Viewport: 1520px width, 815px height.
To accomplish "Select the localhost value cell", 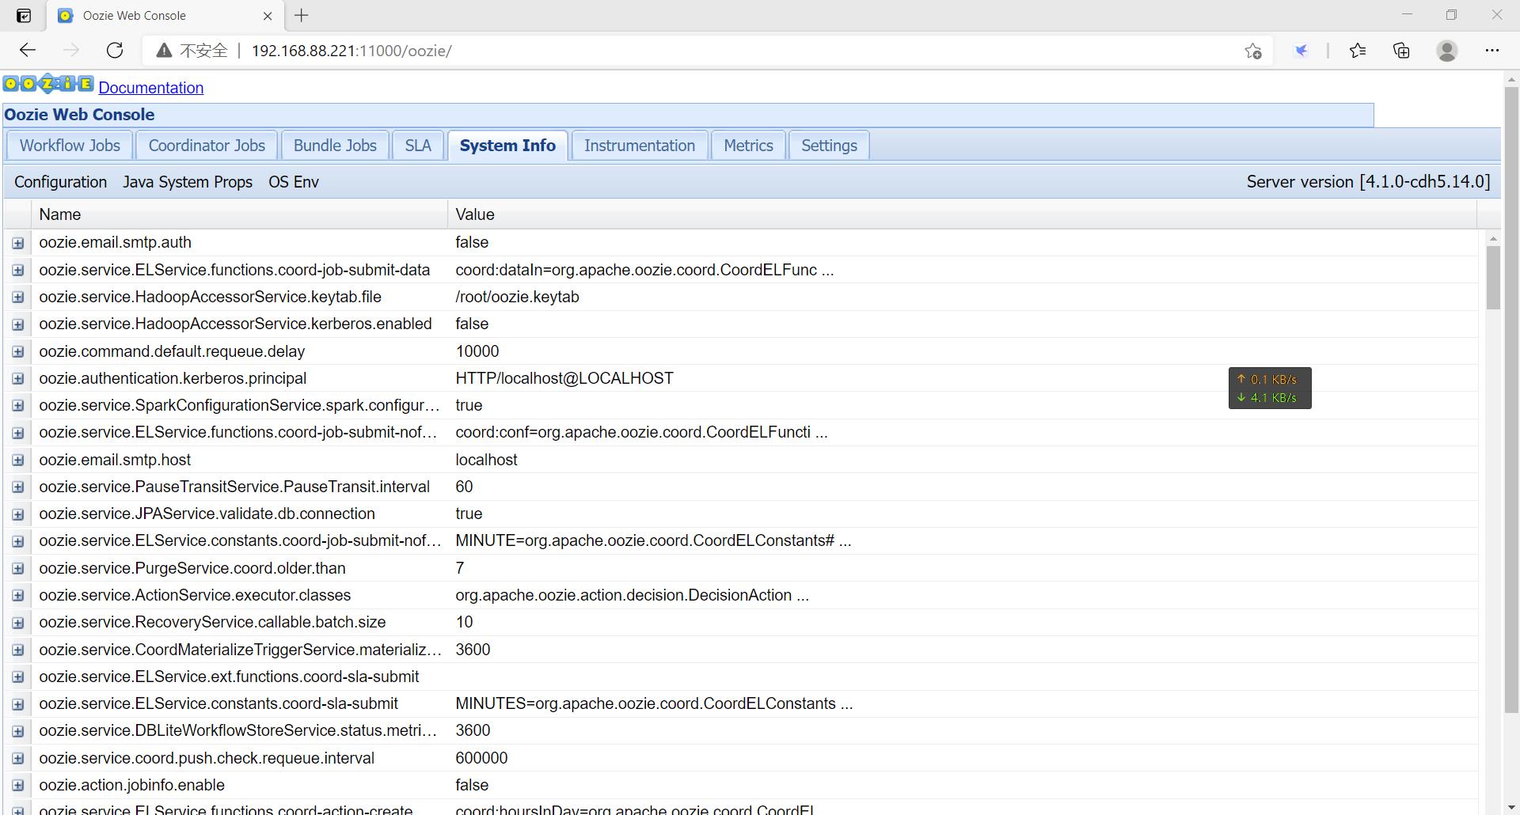I will (x=962, y=460).
